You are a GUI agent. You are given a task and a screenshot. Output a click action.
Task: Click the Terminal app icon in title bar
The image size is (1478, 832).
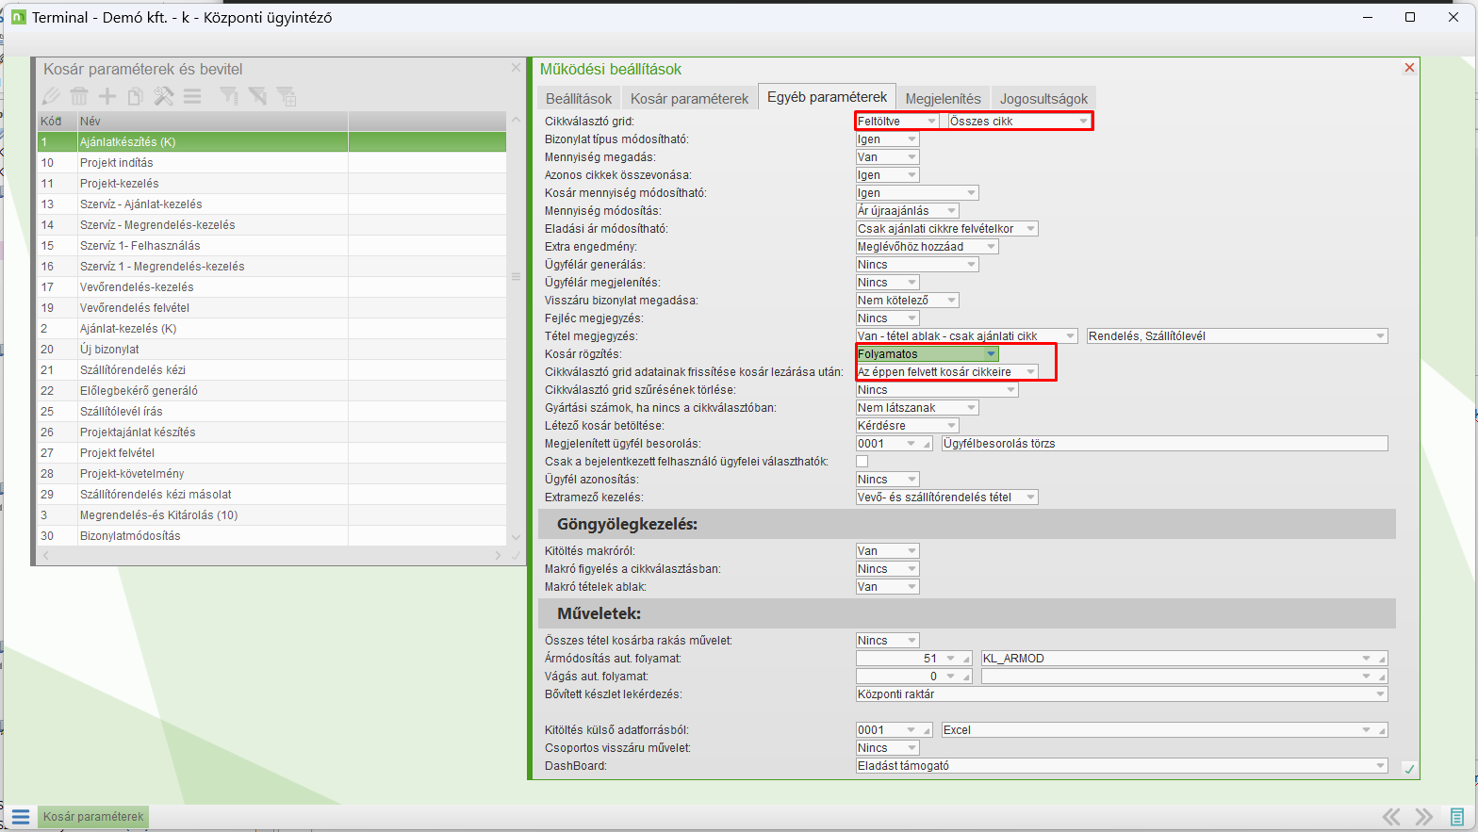(x=18, y=17)
